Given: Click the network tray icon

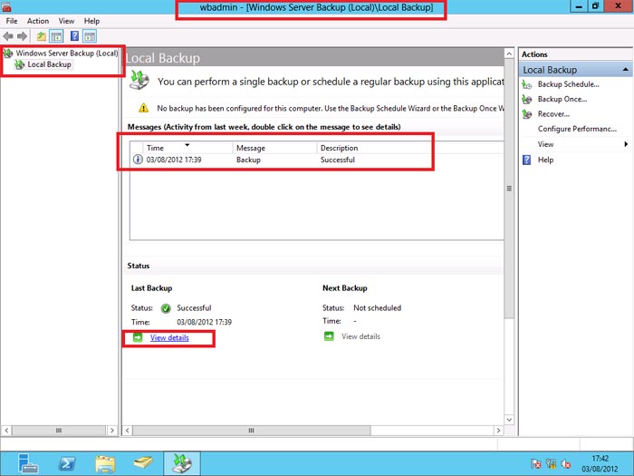Looking at the screenshot, I should click(551, 463).
